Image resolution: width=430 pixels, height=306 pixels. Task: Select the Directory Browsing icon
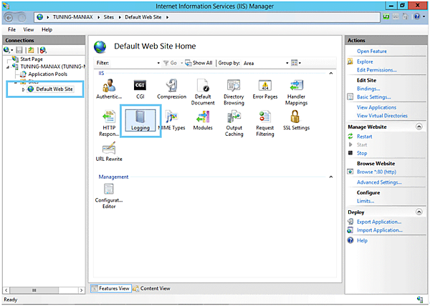[x=234, y=88]
